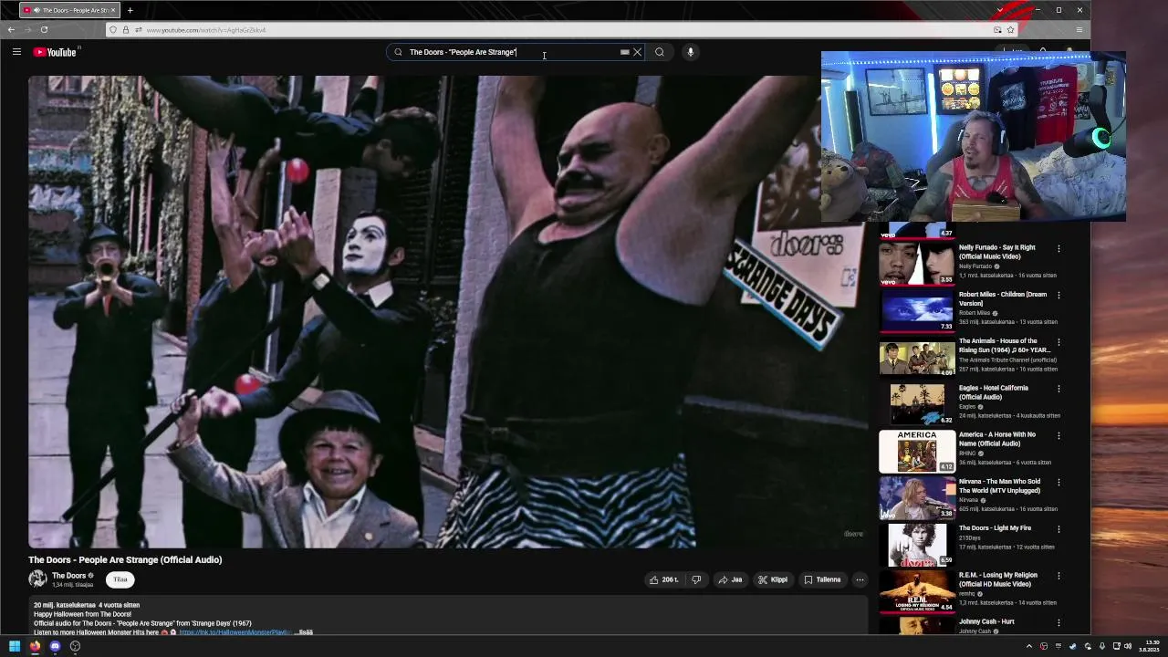1168x657 pixels.
Task: Close The Doors browser tab
Action: [113, 10]
